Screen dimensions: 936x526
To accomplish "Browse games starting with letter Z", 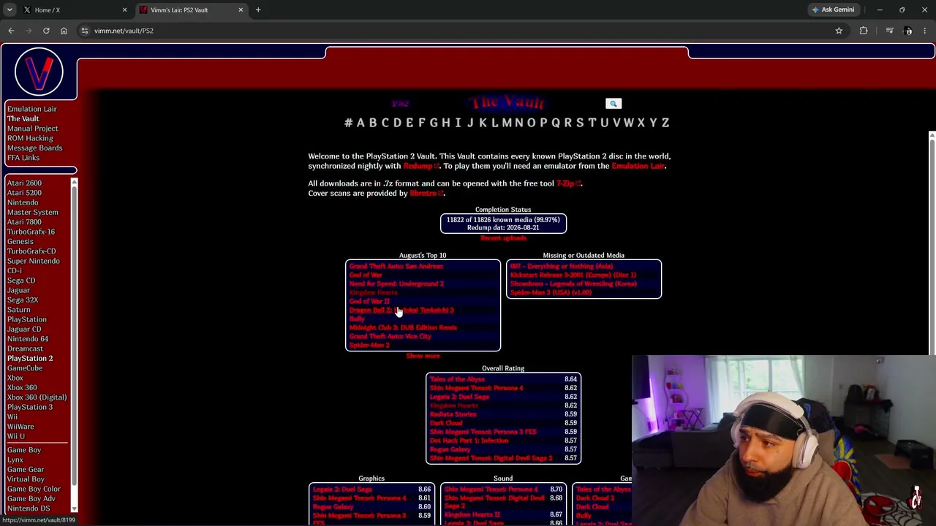I will tap(665, 123).
